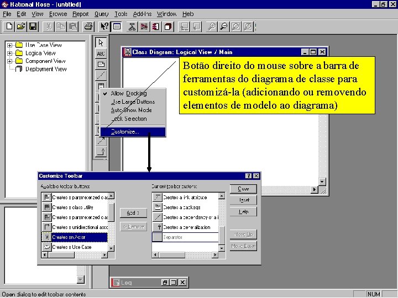
Task: Open the File menu
Action: pos(7,14)
